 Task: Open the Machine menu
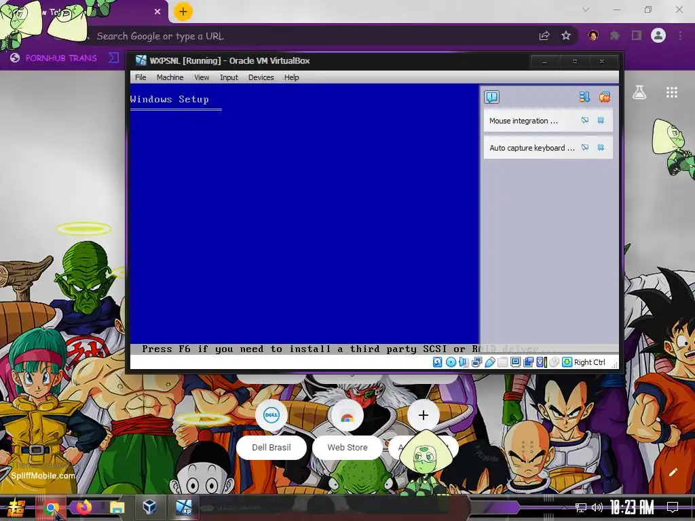coord(170,77)
